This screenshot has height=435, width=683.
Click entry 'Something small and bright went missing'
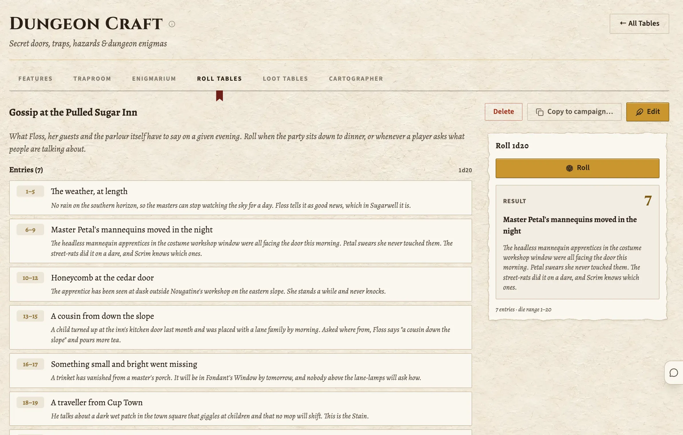click(x=241, y=371)
